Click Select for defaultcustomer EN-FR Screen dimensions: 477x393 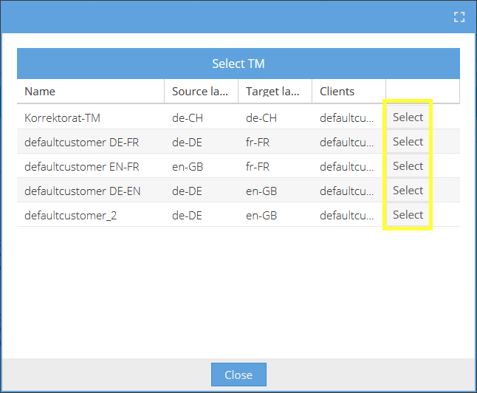(x=408, y=166)
